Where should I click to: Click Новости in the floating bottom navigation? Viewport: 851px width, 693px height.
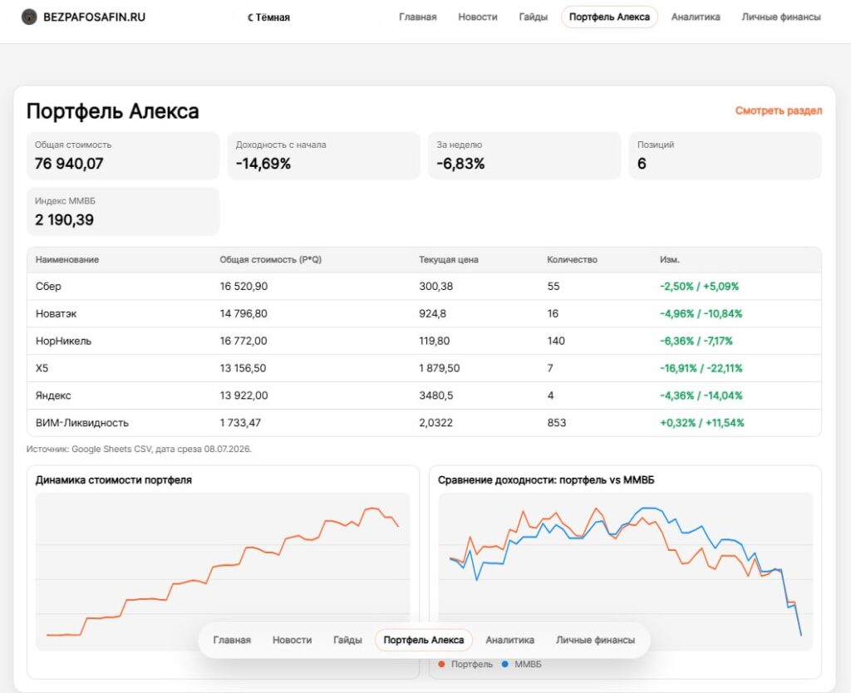point(292,640)
